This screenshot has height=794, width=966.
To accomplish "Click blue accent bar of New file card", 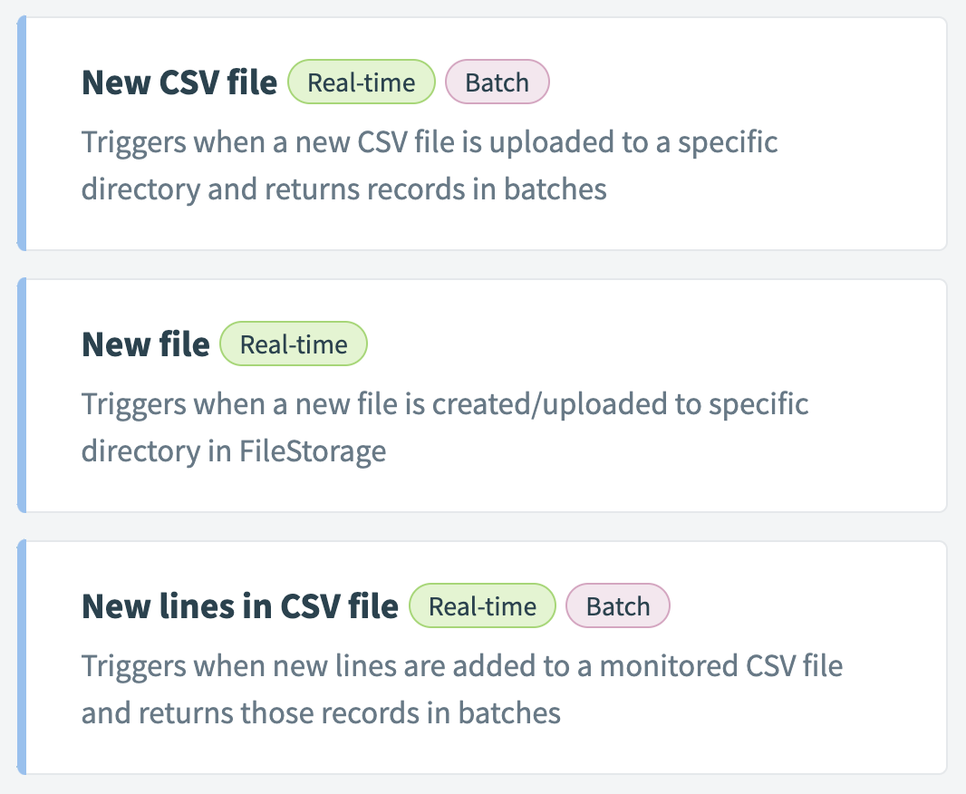I will click(x=22, y=395).
